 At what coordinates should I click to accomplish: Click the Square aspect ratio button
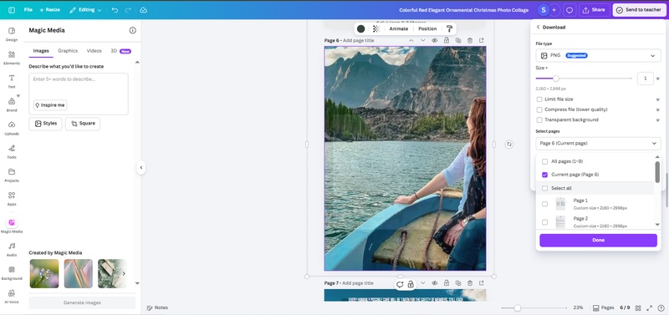[x=83, y=124]
